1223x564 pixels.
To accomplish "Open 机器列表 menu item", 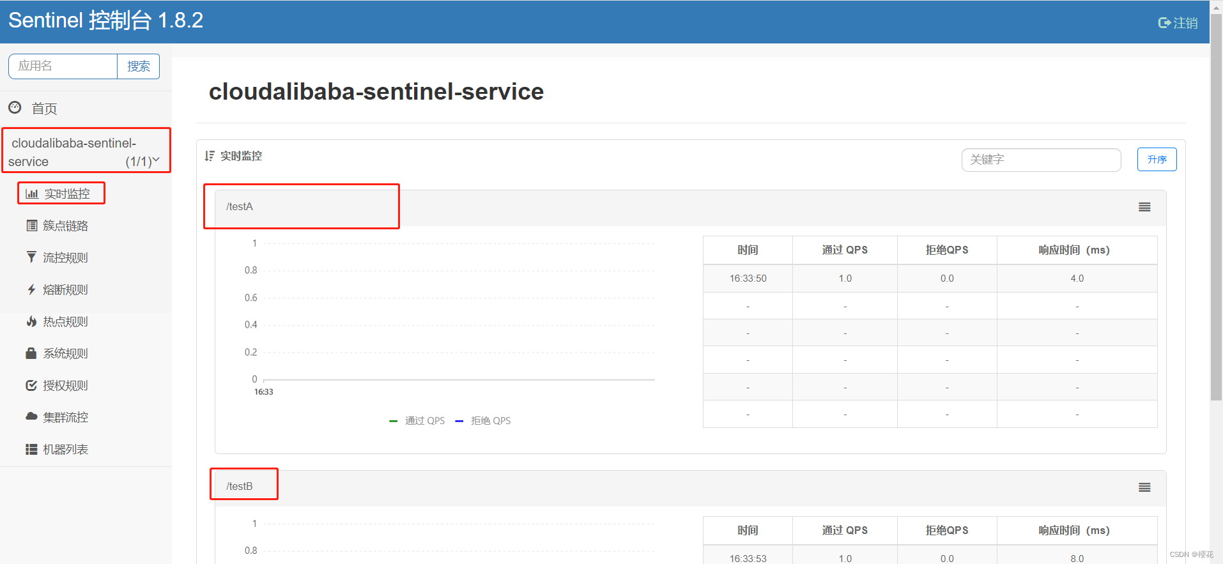I will click(65, 449).
